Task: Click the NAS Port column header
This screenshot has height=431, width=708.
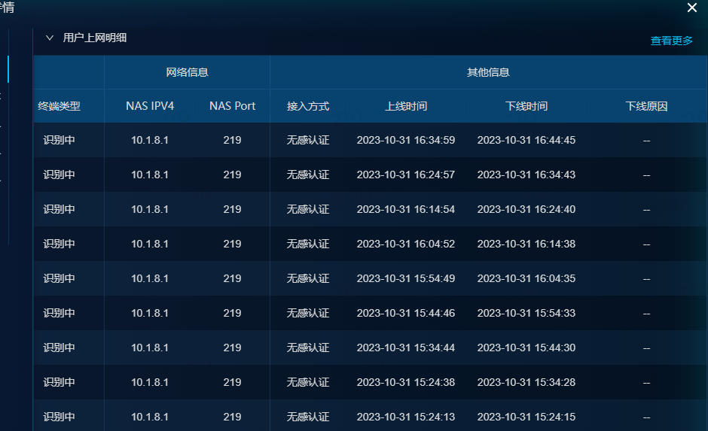Action: point(233,106)
